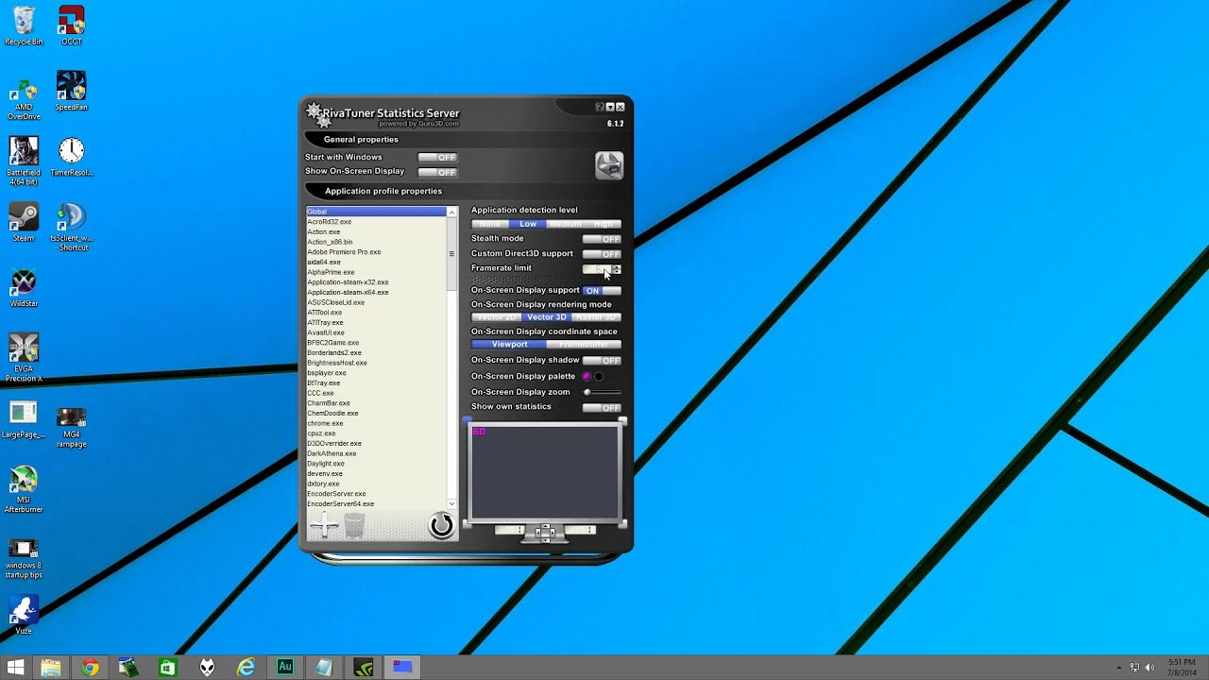
Task: Open Steam desktop shortcut
Action: click(24, 222)
